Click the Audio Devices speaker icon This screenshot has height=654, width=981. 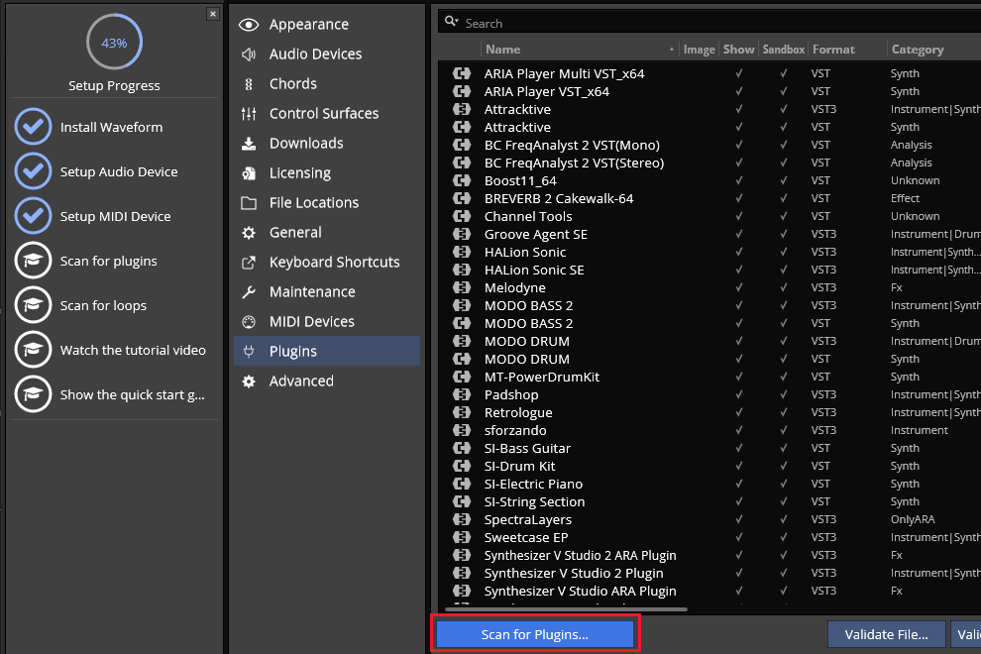[249, 54]
